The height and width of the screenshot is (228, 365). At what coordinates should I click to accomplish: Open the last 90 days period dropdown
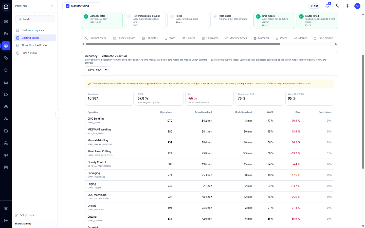point(97,70)
